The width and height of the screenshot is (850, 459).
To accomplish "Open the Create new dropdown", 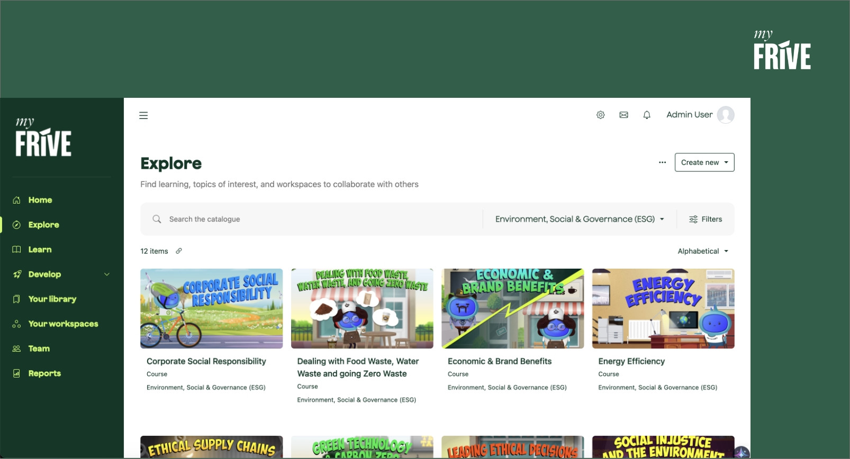I will tap(704, 162).
